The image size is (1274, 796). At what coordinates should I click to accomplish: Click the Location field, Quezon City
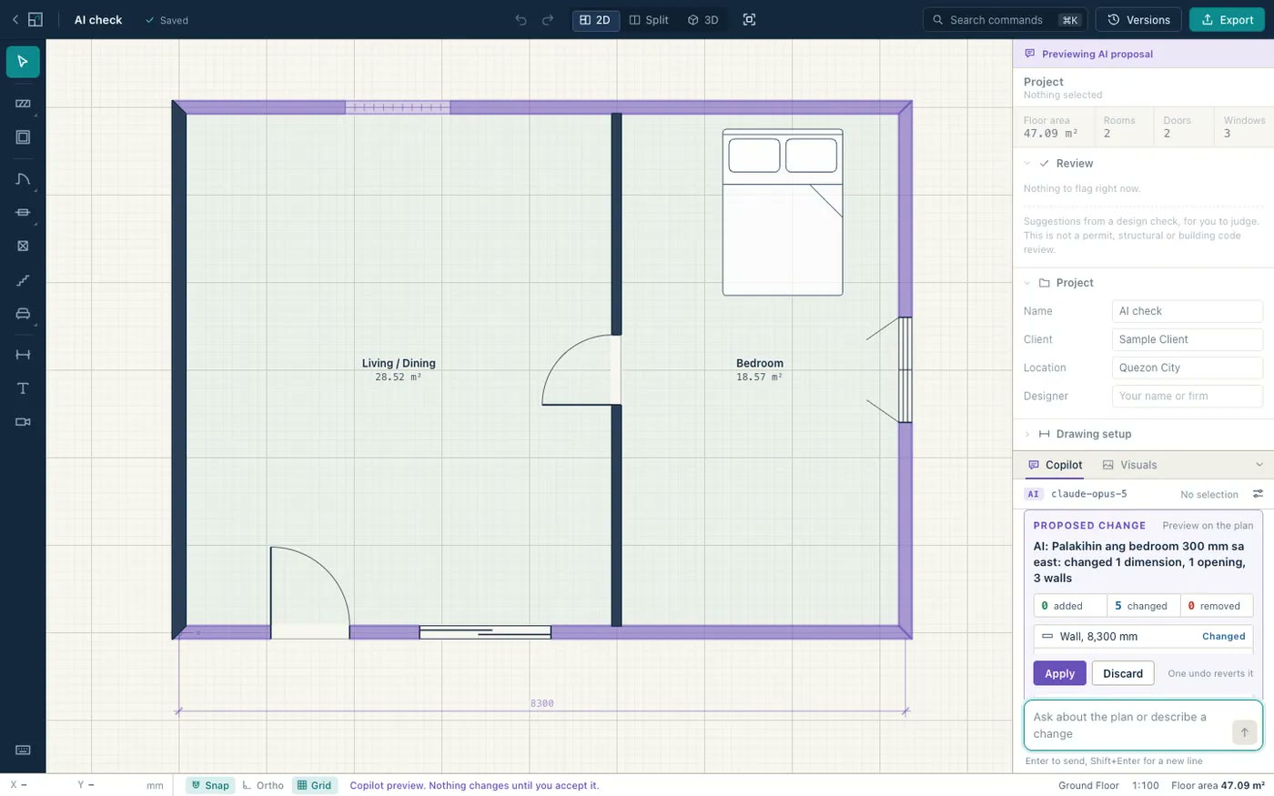1188,368
